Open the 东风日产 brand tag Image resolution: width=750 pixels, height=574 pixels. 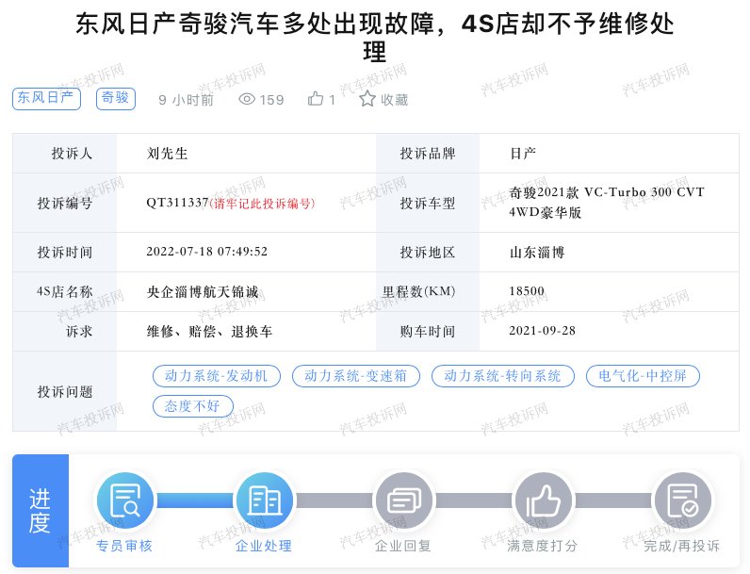[46, 98]
